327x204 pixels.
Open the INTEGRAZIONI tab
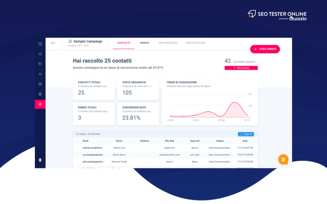168,43
